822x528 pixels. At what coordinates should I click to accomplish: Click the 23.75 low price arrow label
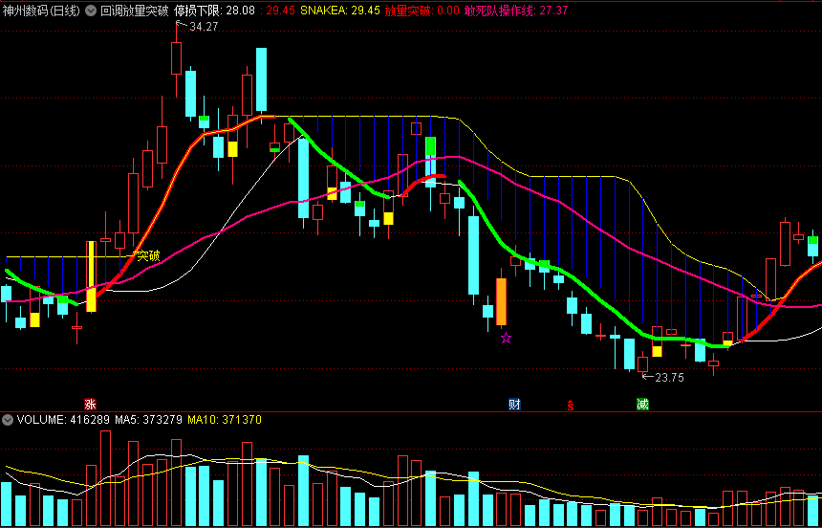[x=668, y=378]
